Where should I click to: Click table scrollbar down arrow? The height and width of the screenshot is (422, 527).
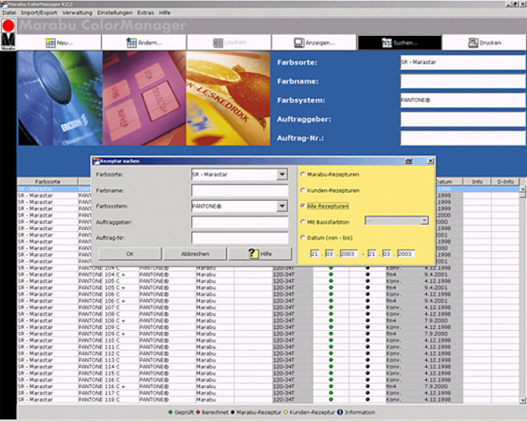point(523,400)
